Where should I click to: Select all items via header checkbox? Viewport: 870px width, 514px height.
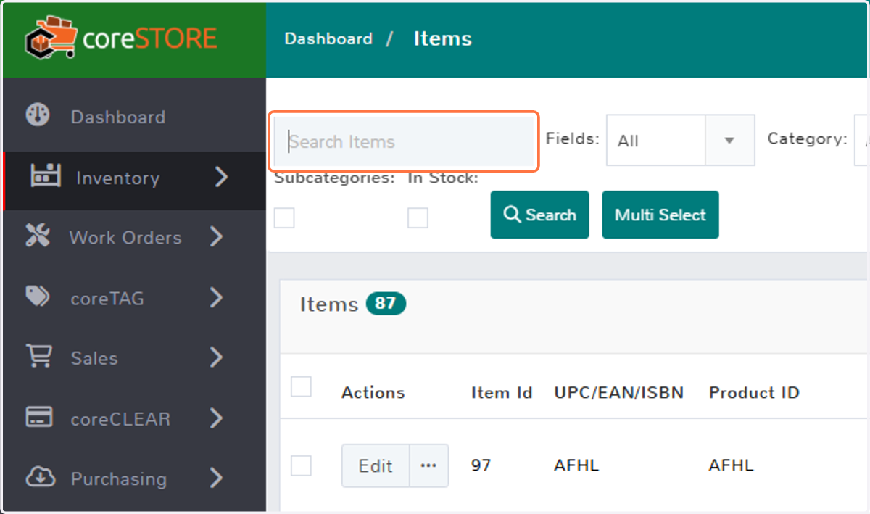pos(301,386)
